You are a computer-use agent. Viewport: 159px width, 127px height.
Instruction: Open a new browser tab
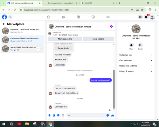(x=119, y=3)
